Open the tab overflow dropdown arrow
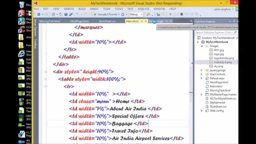The image size is (256, 144). pyautogui.click(x=191, y=21)
